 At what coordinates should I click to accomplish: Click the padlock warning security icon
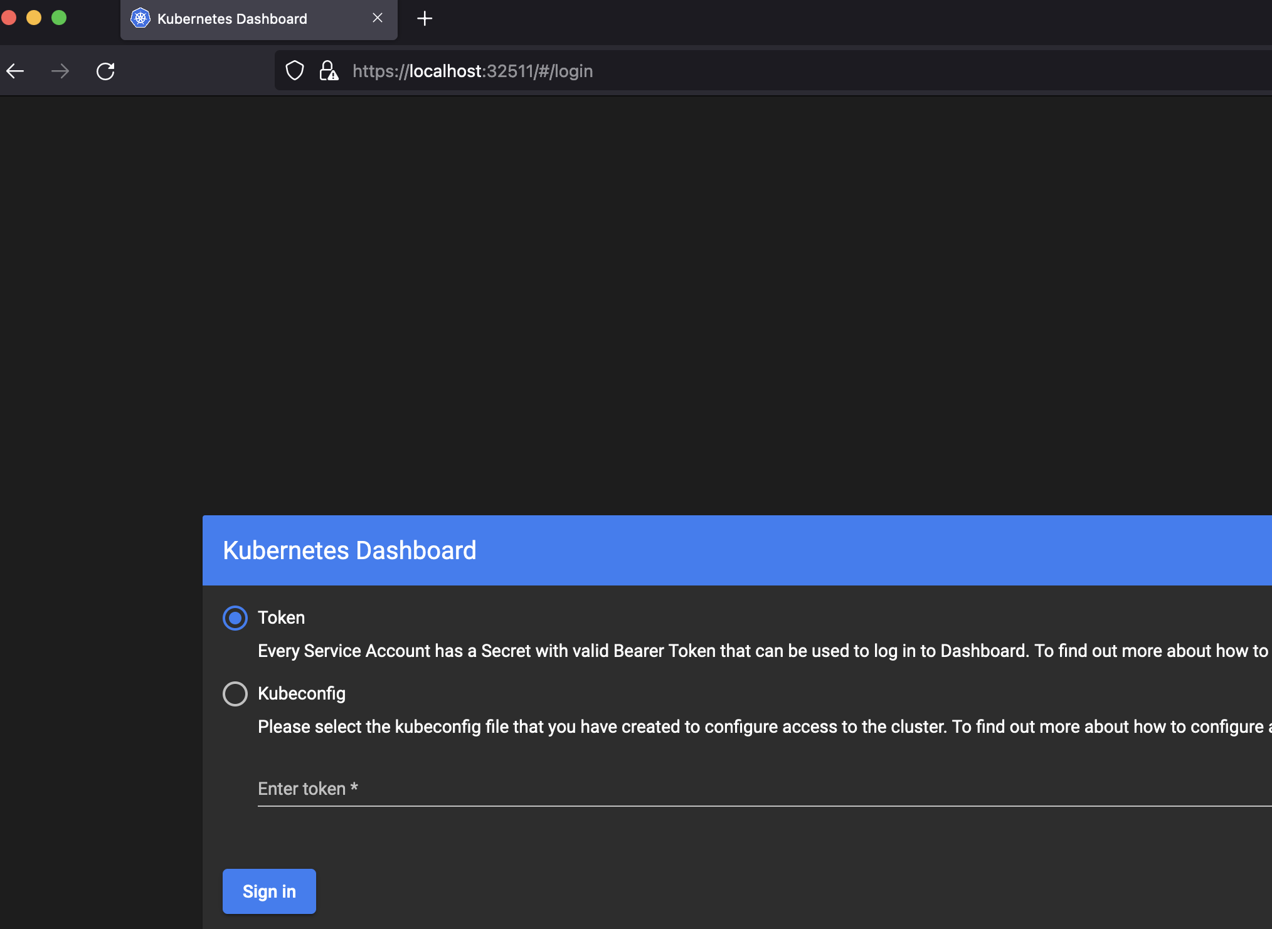pyautogui.click(x=329, y=71)
